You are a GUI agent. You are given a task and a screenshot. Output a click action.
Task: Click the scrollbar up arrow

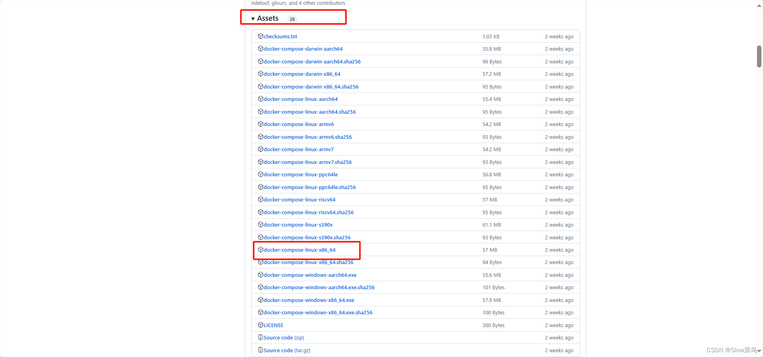759,6
